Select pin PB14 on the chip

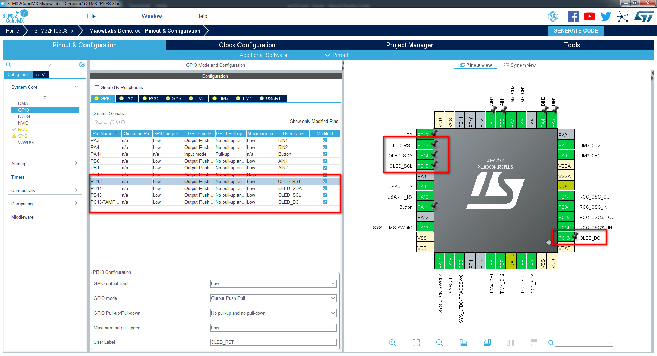coord(425,156)
